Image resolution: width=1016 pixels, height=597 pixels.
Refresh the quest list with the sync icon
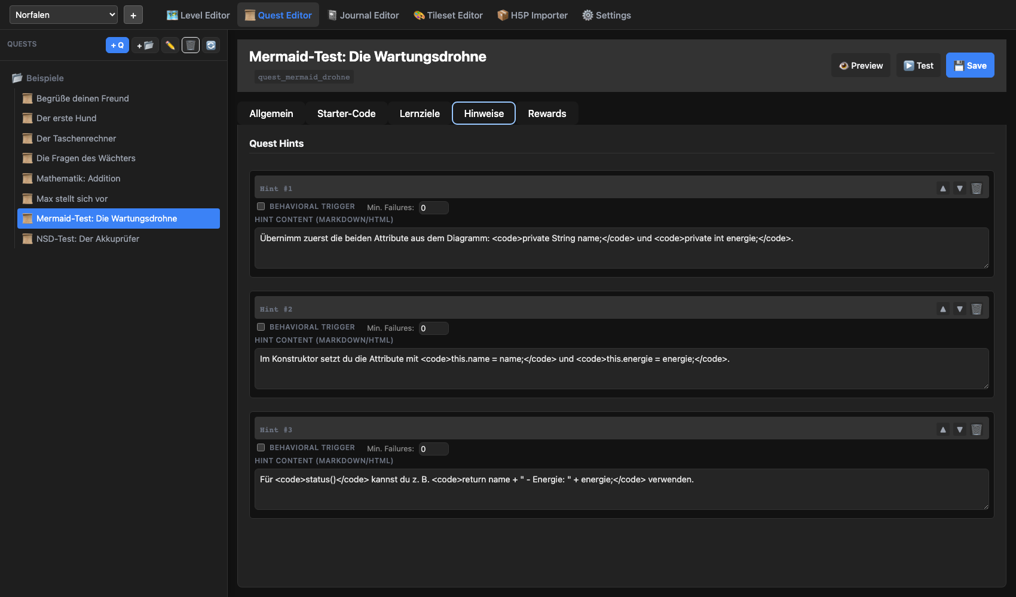tap(210, 44)
